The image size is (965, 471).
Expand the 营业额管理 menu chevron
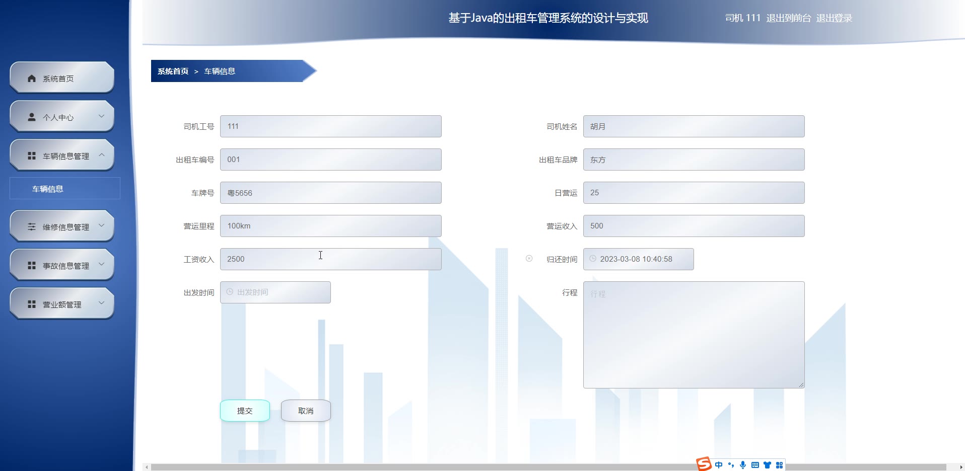(x=102, y=303)
